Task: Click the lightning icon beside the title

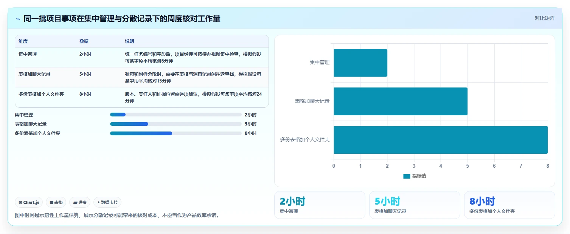Action: 18,19
